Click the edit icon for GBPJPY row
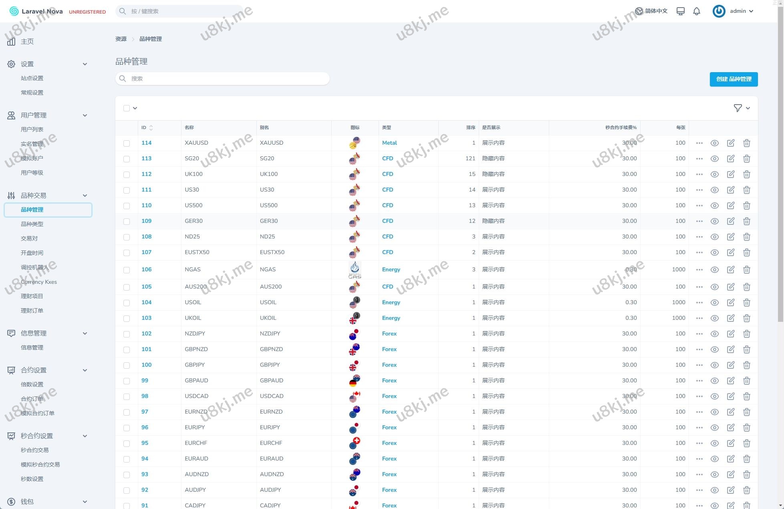 coord(731,365)
